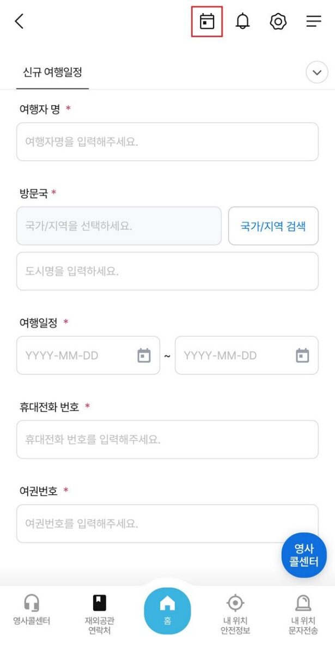Select the 신규 여행일정 tab
Image resolution: width=335 pixels, height=654 pixels.
pyautogui.click(x=52, y=72)
